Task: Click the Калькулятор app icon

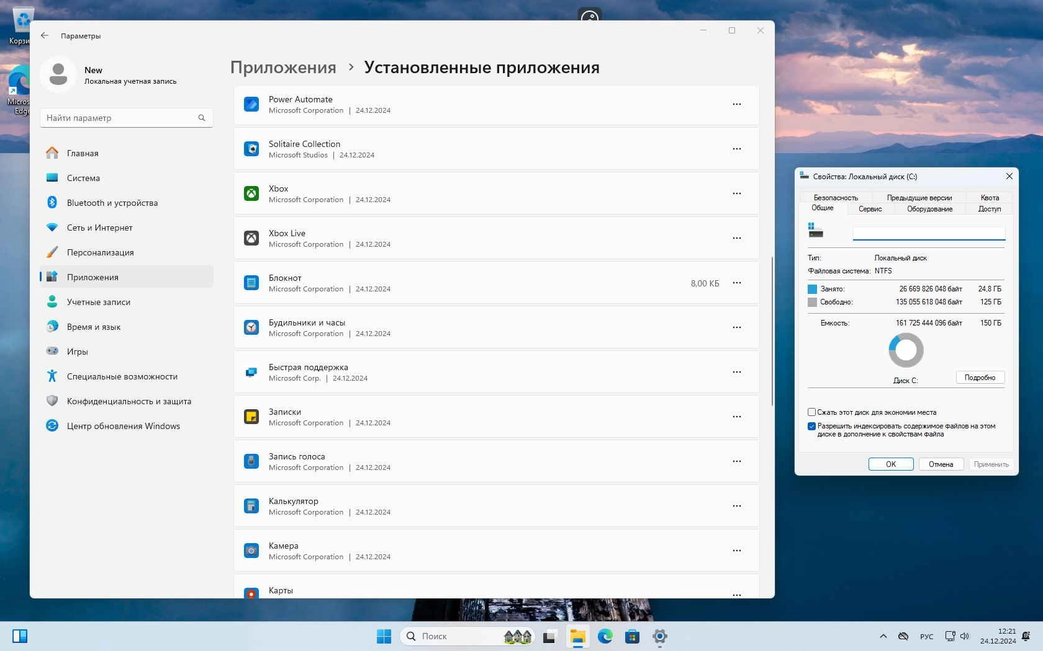Action: [x=251, y=506]
